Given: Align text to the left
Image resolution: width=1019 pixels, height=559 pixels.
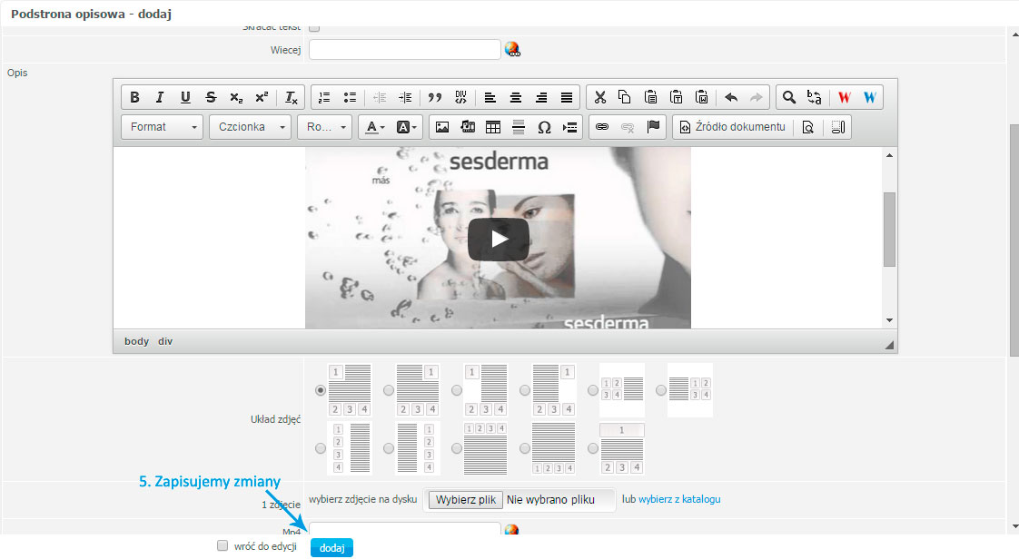Looking at the screenshot, I should (x=490, y=97).
